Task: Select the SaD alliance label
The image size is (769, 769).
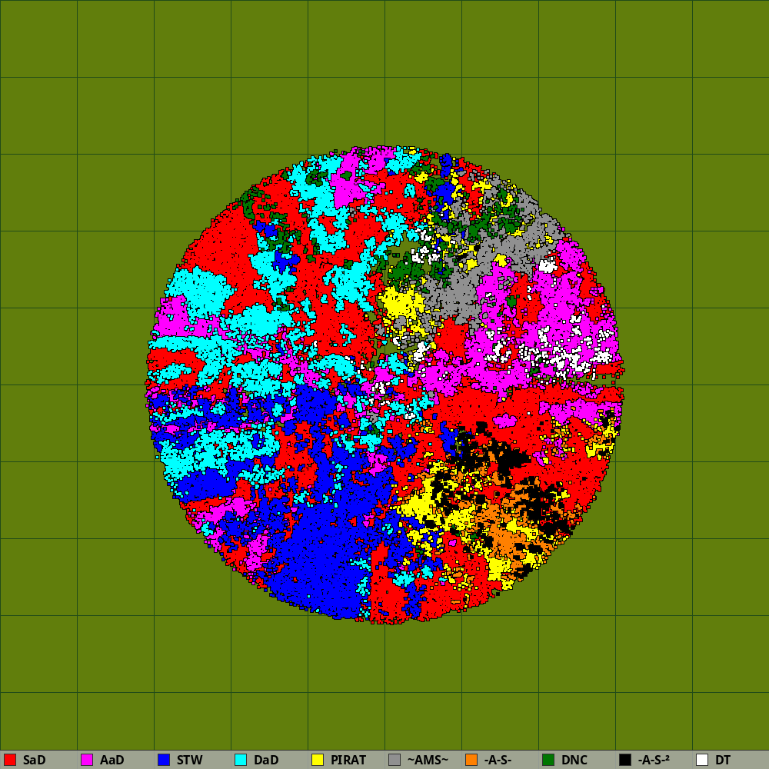Action: (35, 760)
